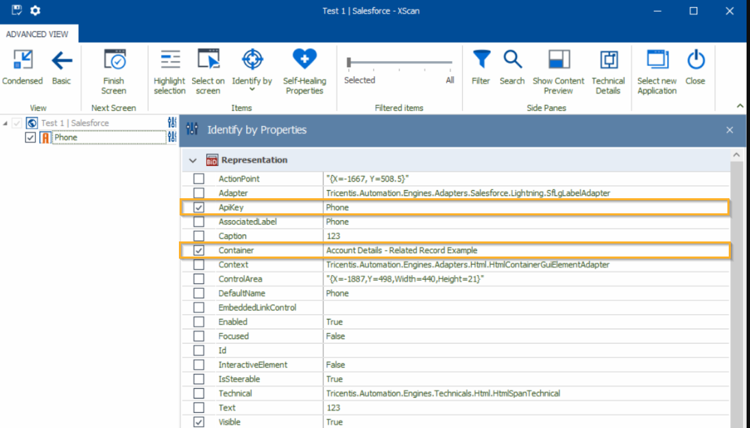Screen dimensions: 750x428
Task: Collapse the Representation section
Action: coord(193,160)
